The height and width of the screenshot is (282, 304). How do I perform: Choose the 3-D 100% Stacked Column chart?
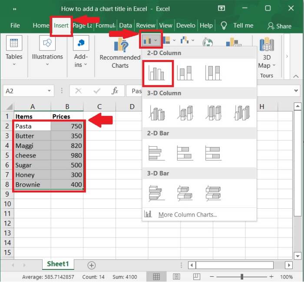coord(213,113)
